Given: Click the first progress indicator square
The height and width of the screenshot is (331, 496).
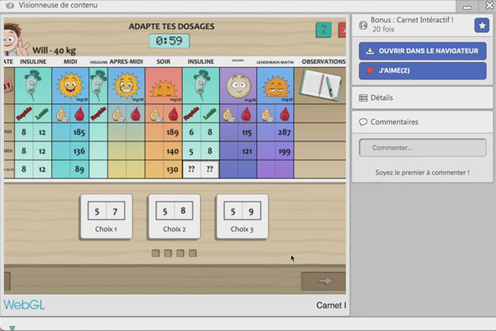Looking at the screenshot, I should (x=155, y=253).
